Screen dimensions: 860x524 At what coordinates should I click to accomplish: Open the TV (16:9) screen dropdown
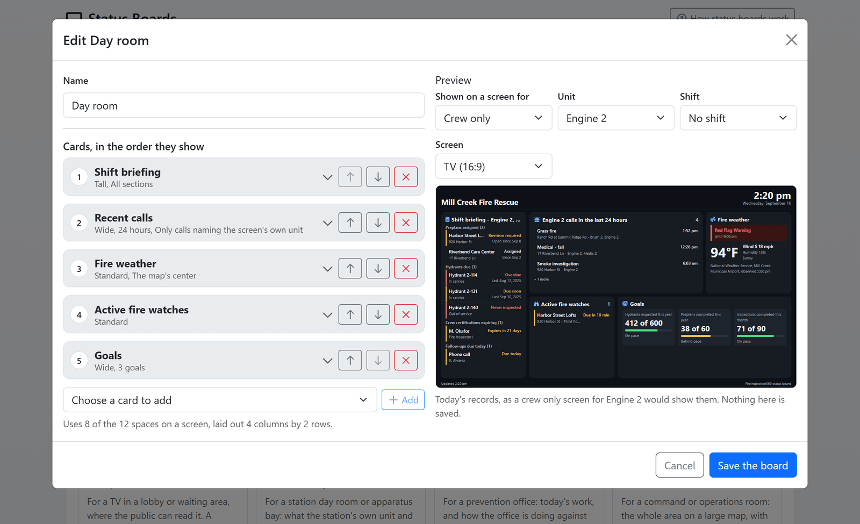[x=493, y=167]
